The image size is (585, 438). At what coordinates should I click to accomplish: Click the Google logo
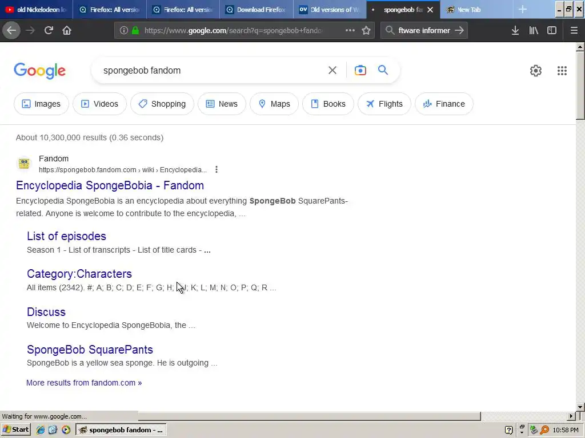coord(40,71)
